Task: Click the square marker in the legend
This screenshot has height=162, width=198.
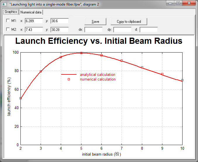Action: click(x=69, y=79)
